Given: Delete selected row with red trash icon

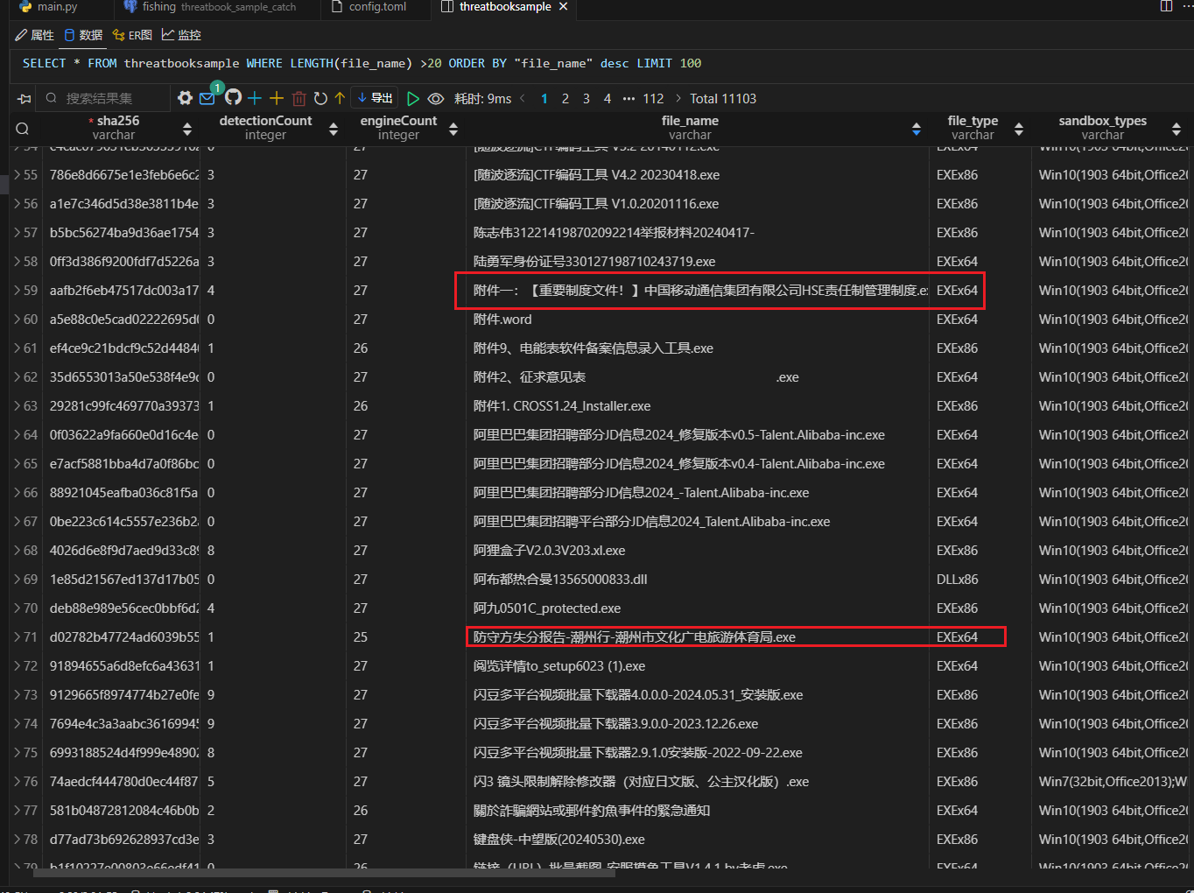Looking at the screenshot, I should click(298, 98).
